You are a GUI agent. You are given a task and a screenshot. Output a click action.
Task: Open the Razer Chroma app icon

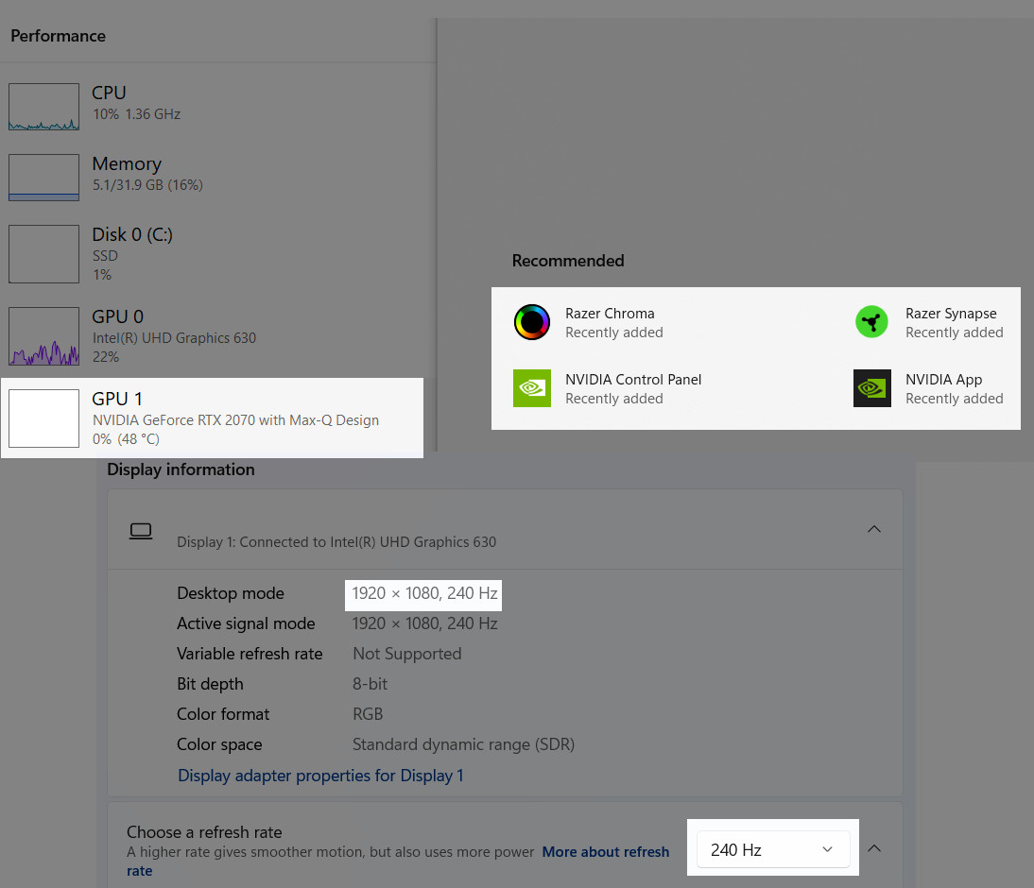(x=531, y=322)
